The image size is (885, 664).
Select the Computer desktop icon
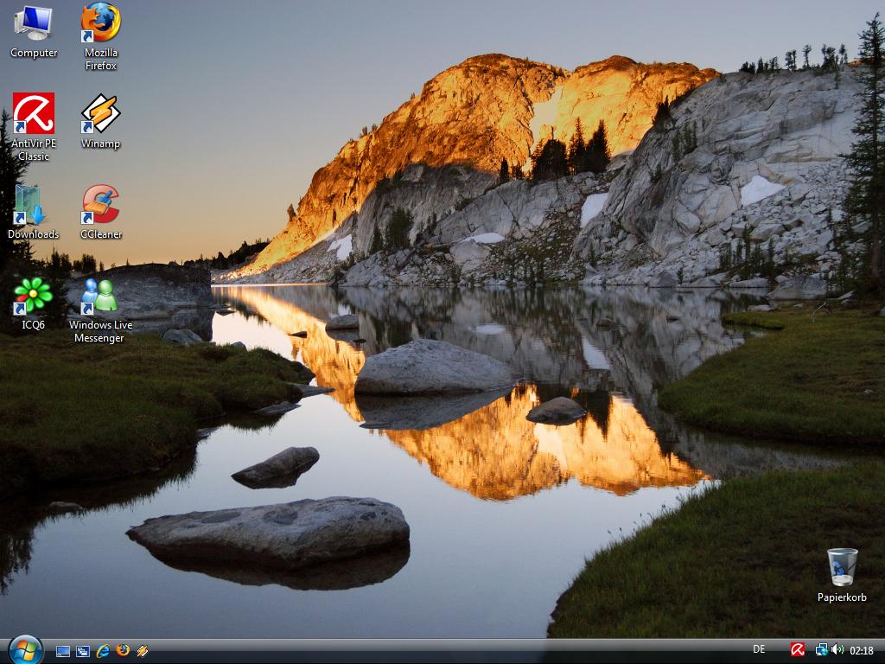[34, 24]
